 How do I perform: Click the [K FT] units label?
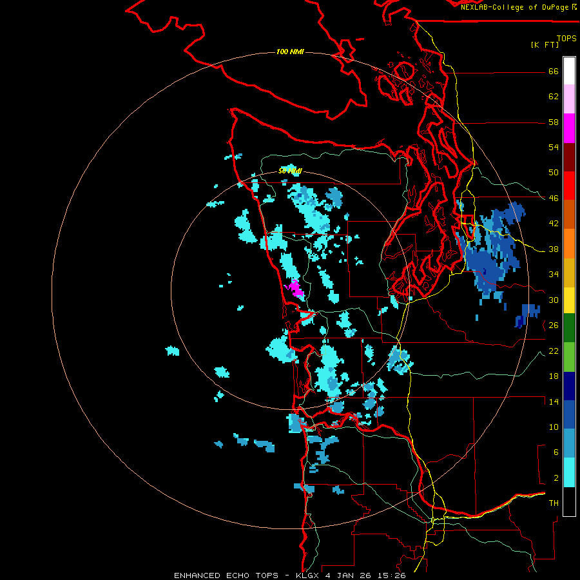(545, 44)
